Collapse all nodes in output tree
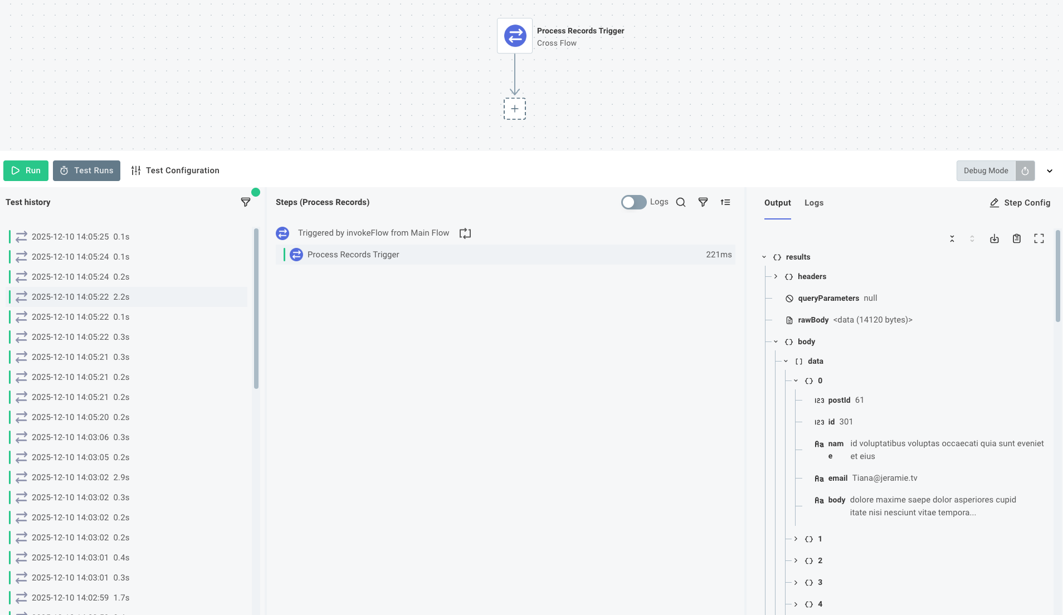1063x615 pixels. (953, 238)
